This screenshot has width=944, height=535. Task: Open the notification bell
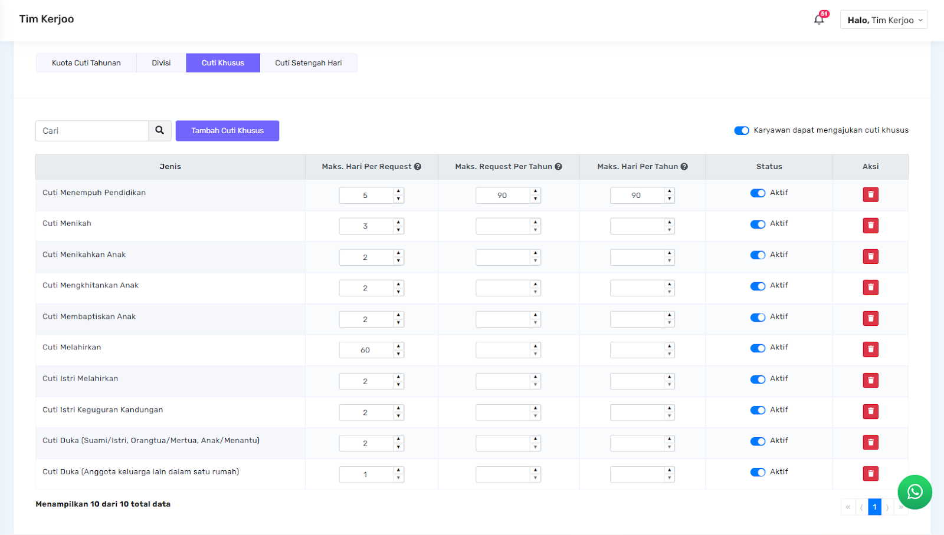coord(819,19)
